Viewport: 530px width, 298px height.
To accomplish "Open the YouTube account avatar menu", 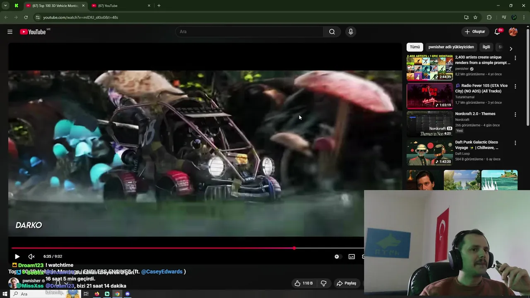I will tap(513, 32).
